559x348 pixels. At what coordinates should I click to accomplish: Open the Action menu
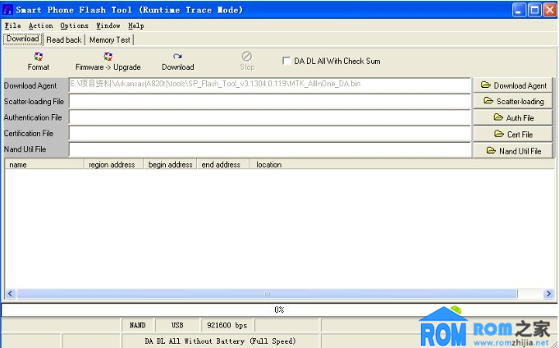click(x=41, y=25)
